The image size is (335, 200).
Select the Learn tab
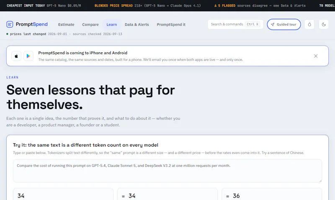click(x=111, y=25)
